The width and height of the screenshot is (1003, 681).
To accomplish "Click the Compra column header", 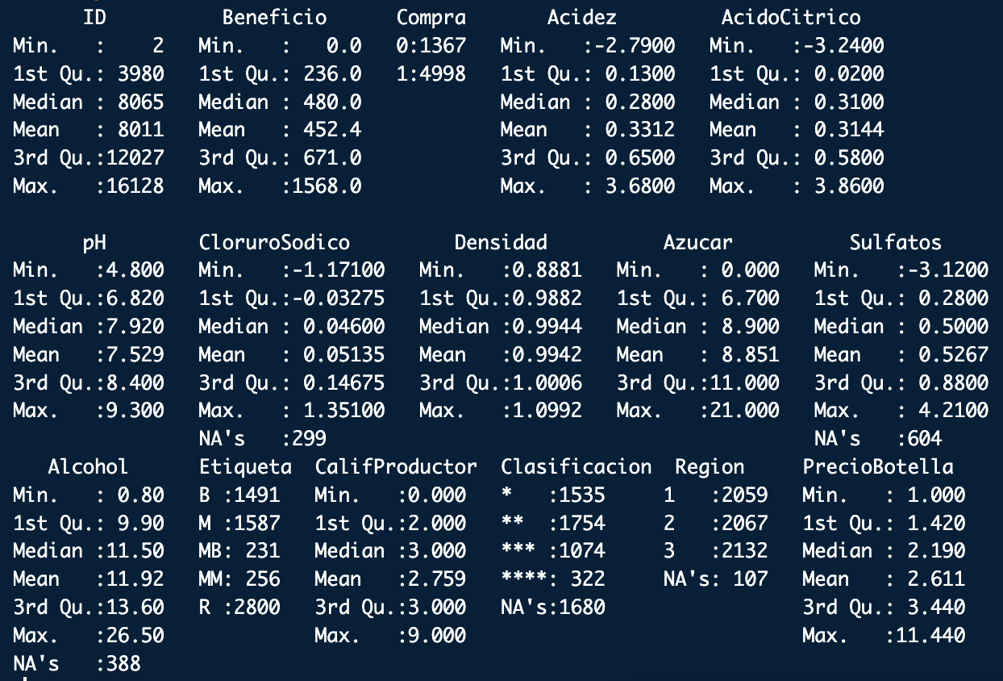I will (x=431, y=17).
